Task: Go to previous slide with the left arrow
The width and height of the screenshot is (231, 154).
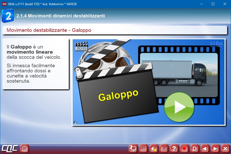Action: pyautogui.click(x=205, y=148)
